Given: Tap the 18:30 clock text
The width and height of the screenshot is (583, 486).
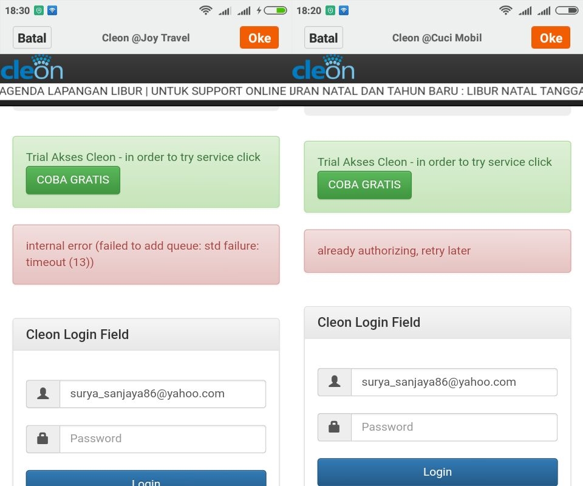Looking at the screenshot, I should 17,10.
